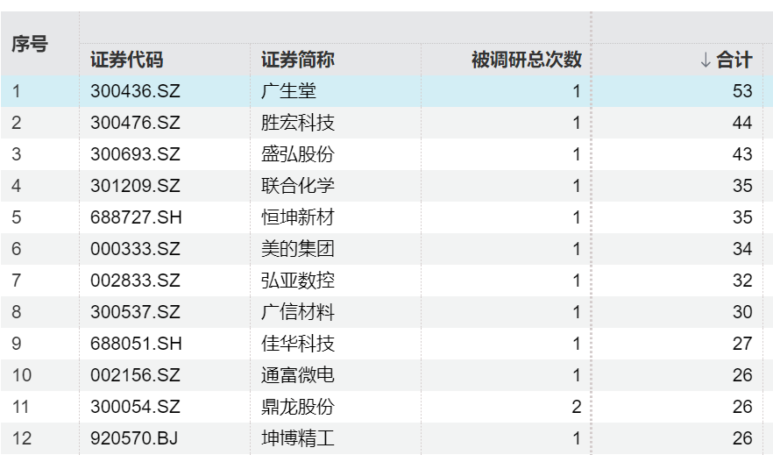Select stock code 002833.SZ

(x=135, y=281)
